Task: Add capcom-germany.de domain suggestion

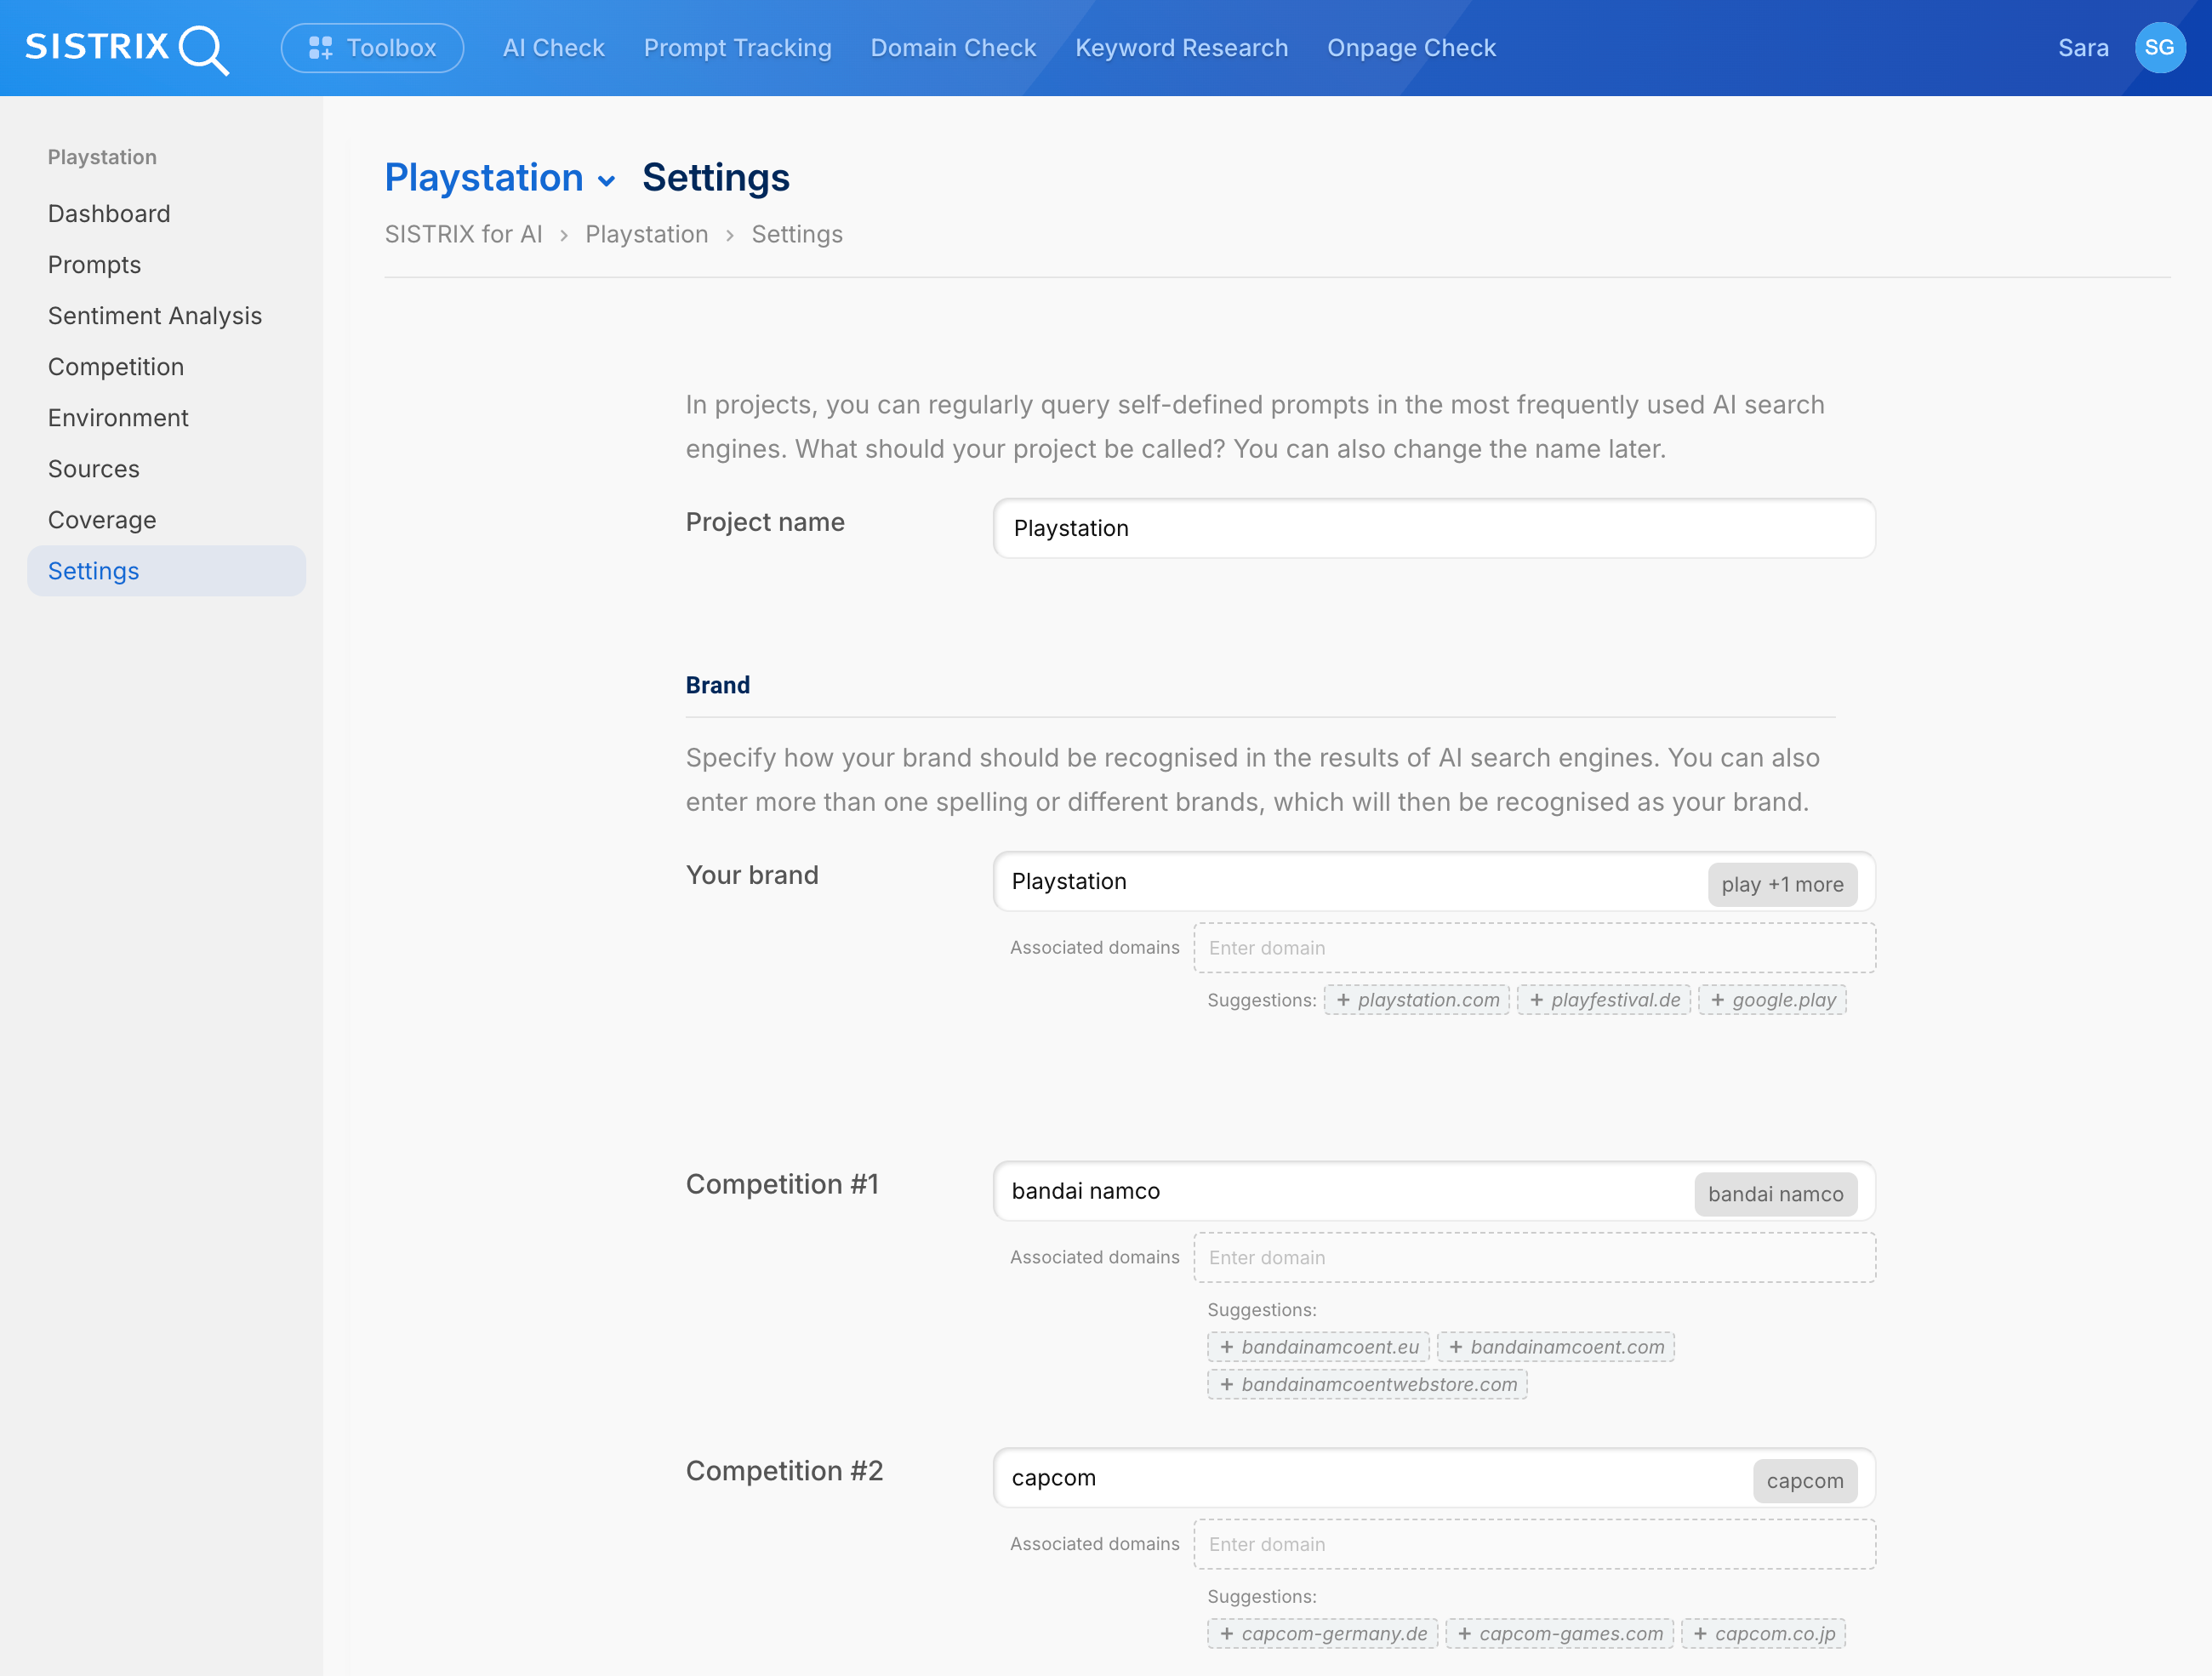Action: (x=1322, y=1633)
